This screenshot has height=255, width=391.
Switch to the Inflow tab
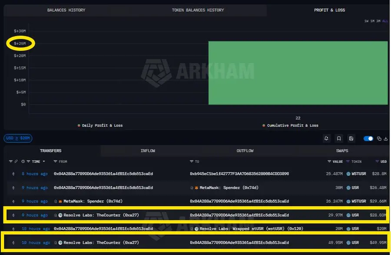coord(148,151)
